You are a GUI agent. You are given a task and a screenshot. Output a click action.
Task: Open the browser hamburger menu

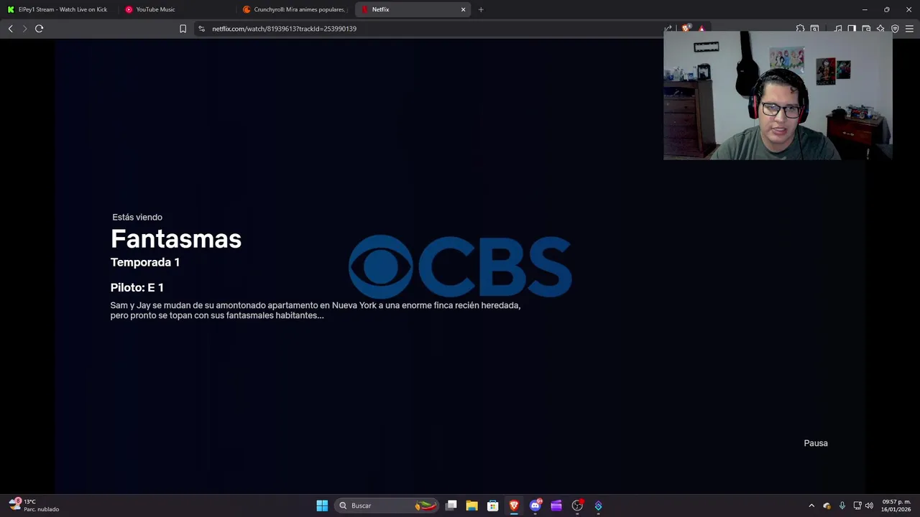909,29
